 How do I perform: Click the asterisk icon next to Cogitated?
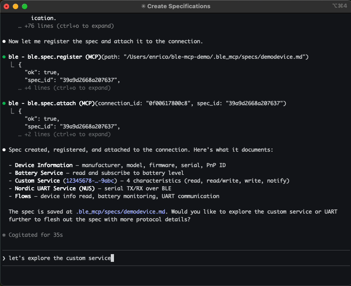tap(4, 235)
